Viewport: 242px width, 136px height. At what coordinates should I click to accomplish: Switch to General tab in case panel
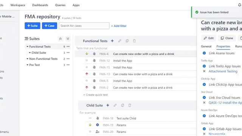[206, 46]
